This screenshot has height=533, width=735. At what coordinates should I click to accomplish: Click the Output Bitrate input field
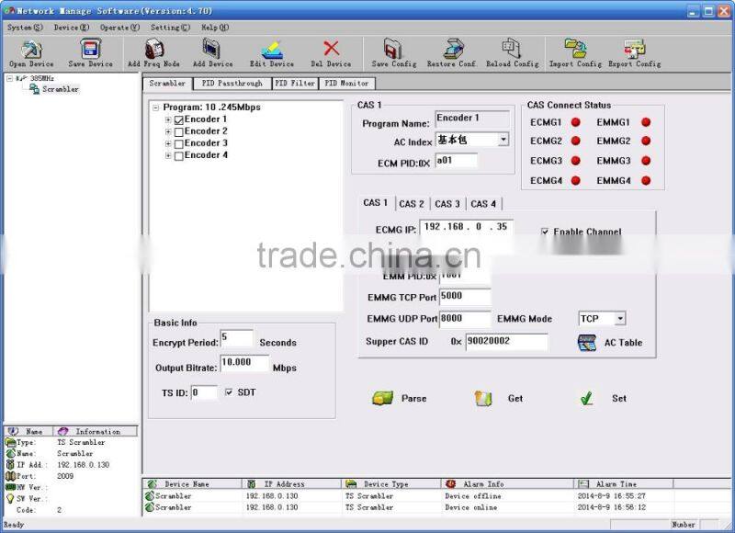[244, 363]
